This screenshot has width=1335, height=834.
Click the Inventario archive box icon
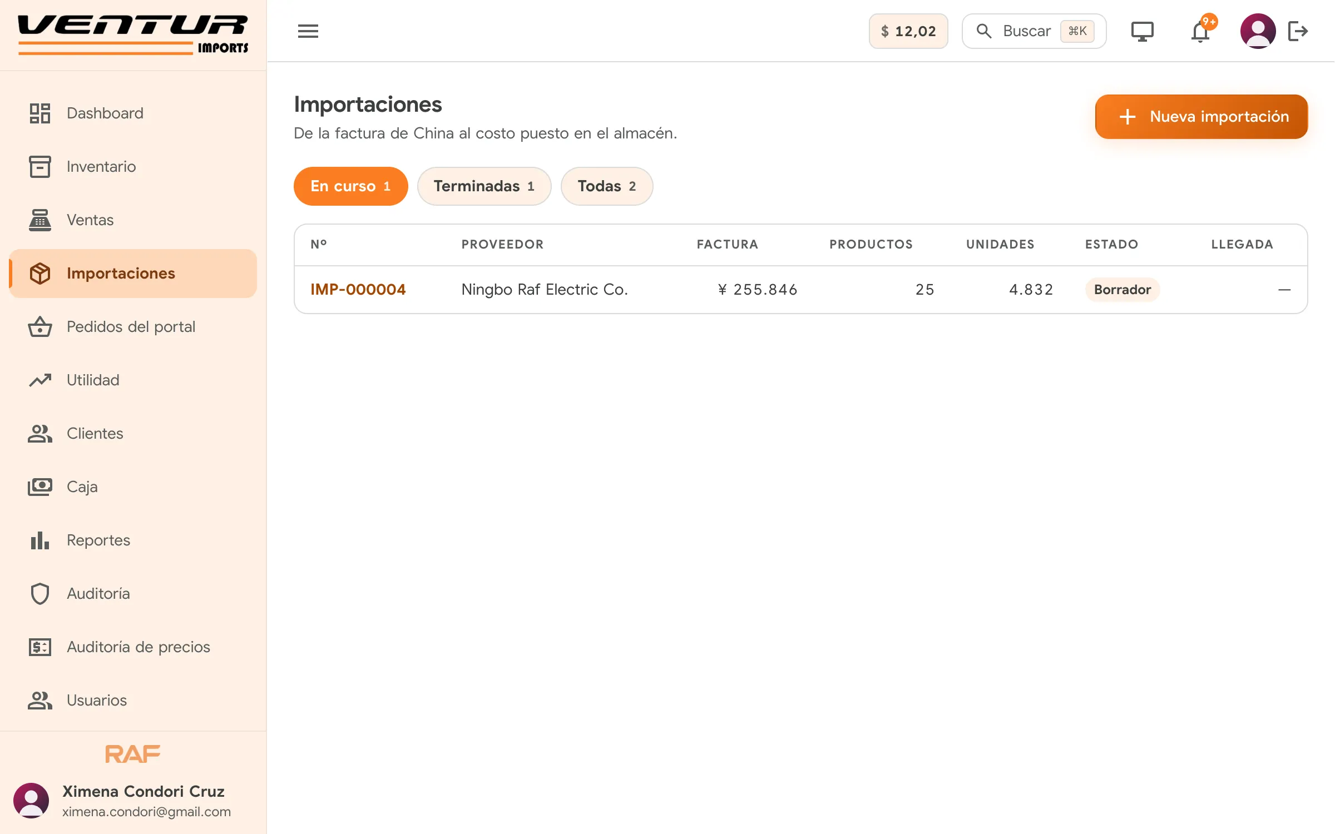click(x=40, y=167)
